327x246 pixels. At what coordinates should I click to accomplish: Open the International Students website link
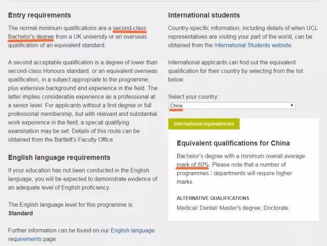tap(252, 45)
